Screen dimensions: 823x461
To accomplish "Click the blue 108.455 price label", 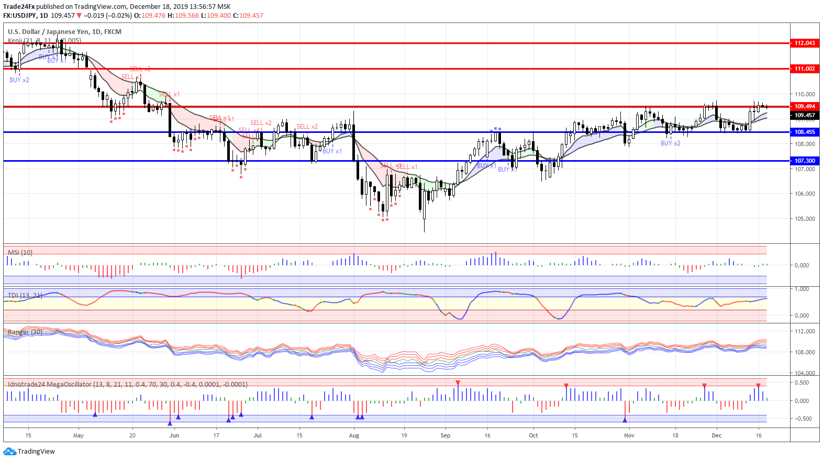I will click(805, 132).
